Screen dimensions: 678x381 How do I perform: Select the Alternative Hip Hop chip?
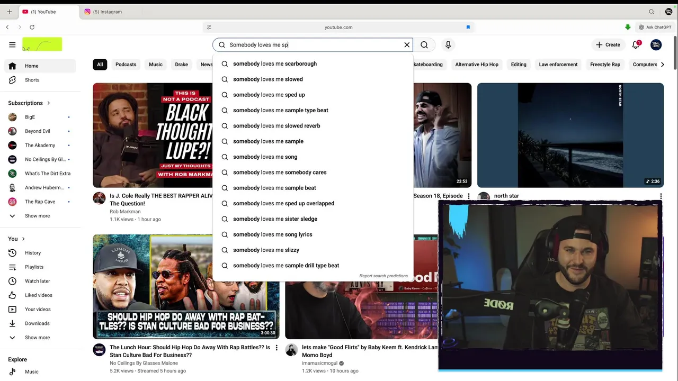pos(477,65)
